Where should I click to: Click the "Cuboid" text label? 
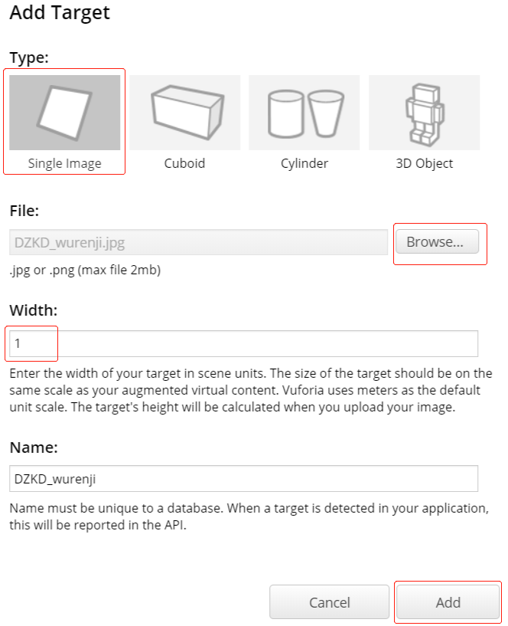point(185,163)
